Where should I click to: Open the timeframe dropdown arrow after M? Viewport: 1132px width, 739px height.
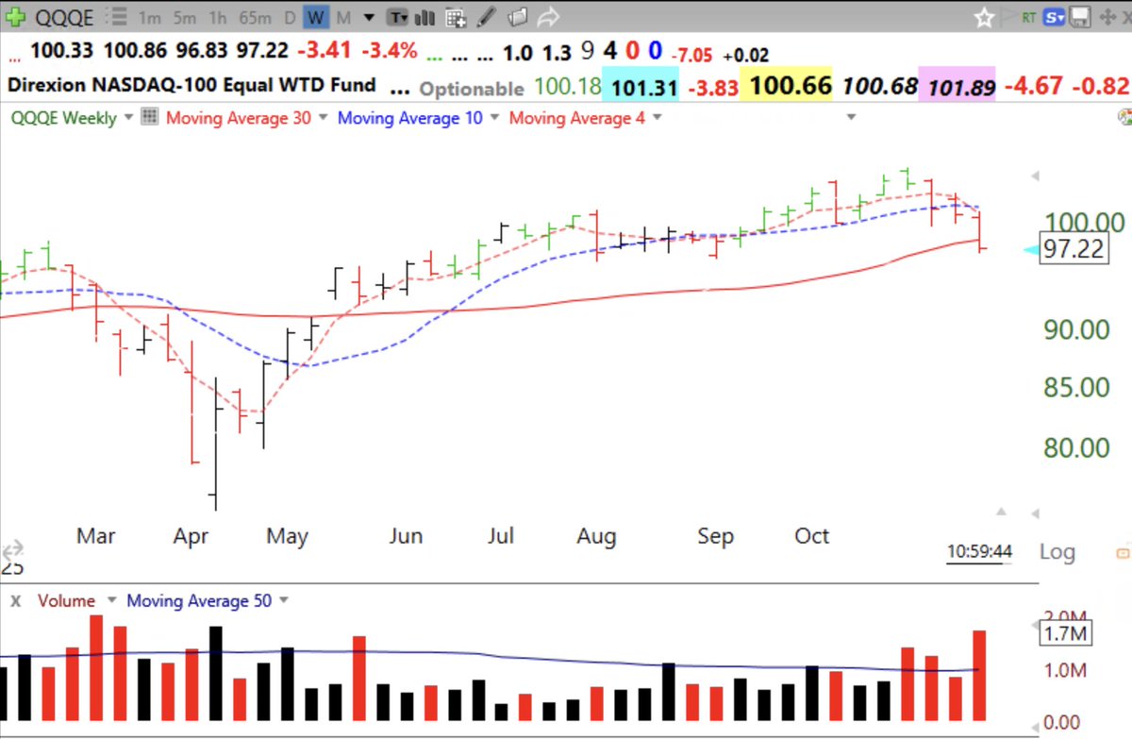click(368, 17)
